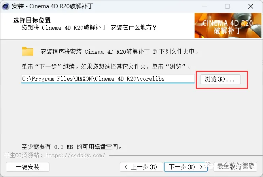Click the 浏览(R)... browse button
This screenshot has height=177, width=263.
pos(220,79)
